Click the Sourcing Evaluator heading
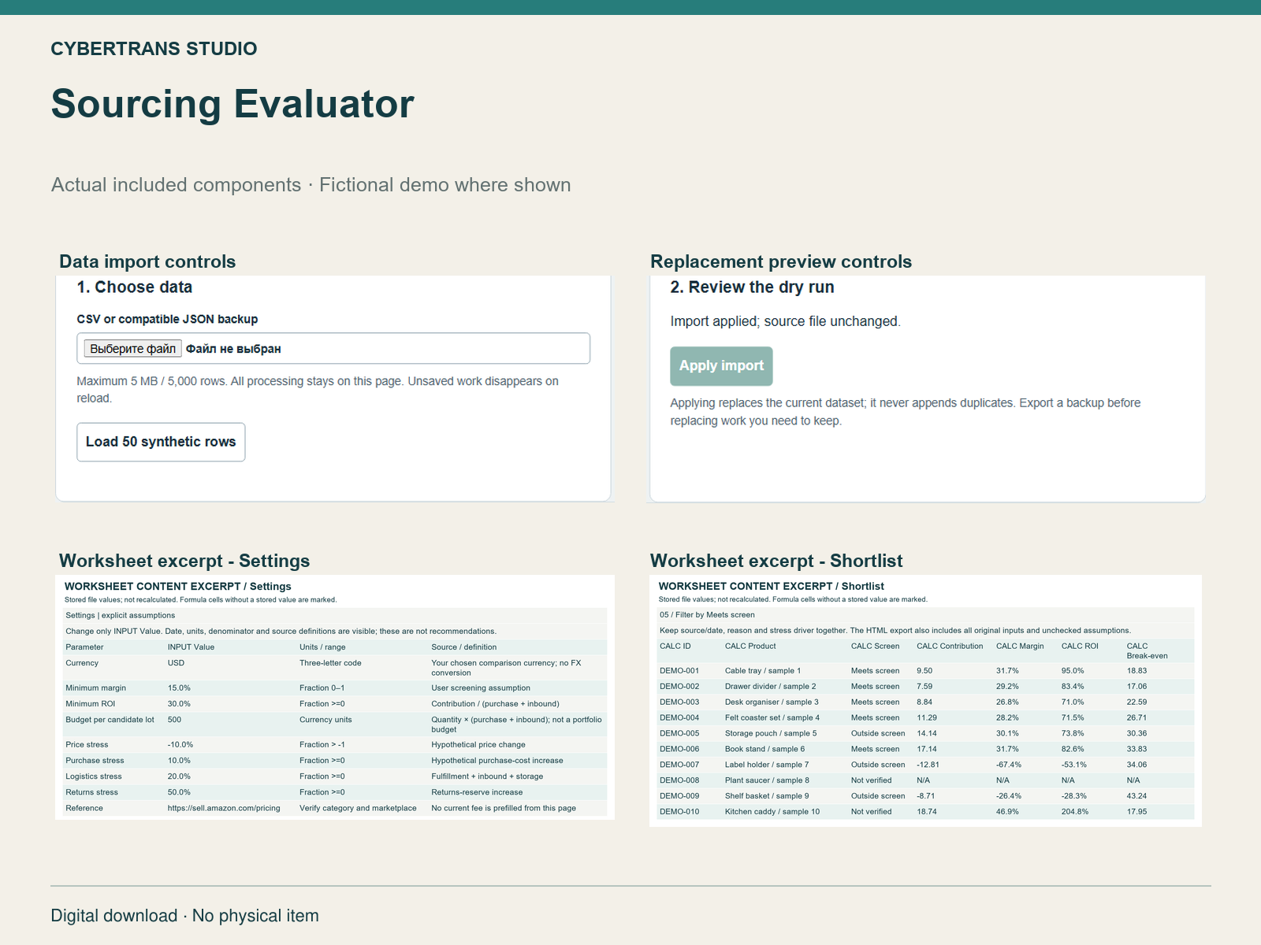 pyautogui.click(x=232, y=104)
